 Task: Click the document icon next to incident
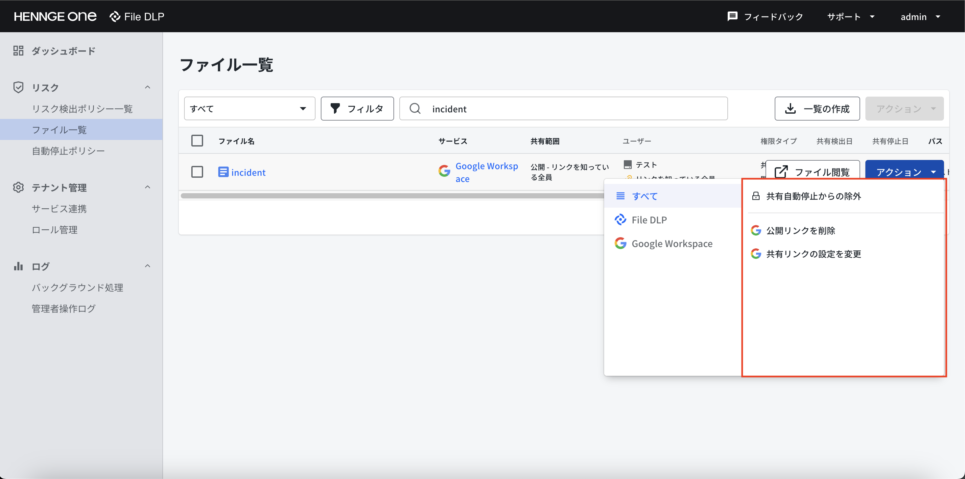[223, 172]
